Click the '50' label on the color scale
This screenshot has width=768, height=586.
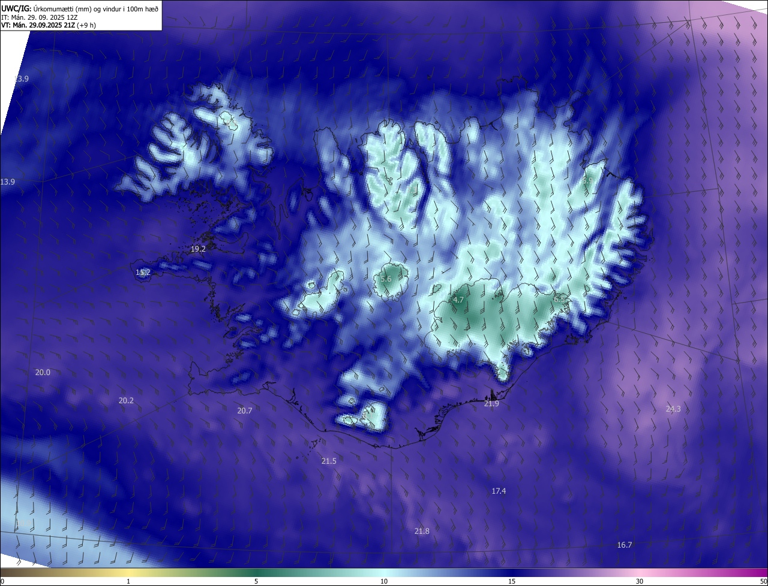[763, 581]
